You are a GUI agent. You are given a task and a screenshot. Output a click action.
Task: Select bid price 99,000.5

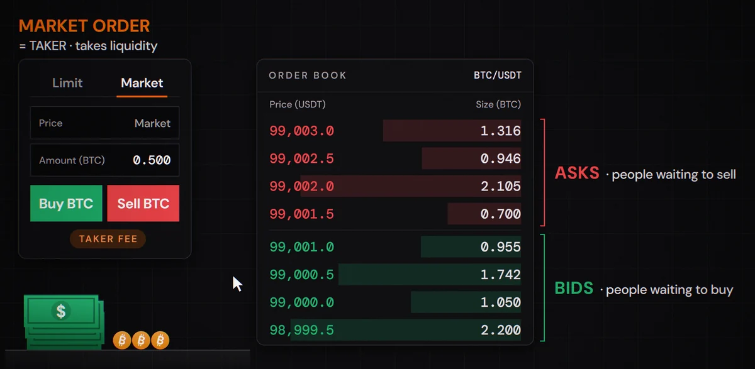click(301, 275)
